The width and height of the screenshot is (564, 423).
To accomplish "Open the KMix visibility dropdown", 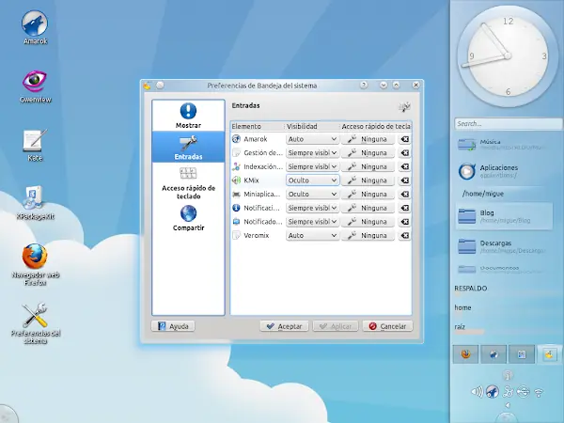I will pyautogui.click(x=312, y=180).
